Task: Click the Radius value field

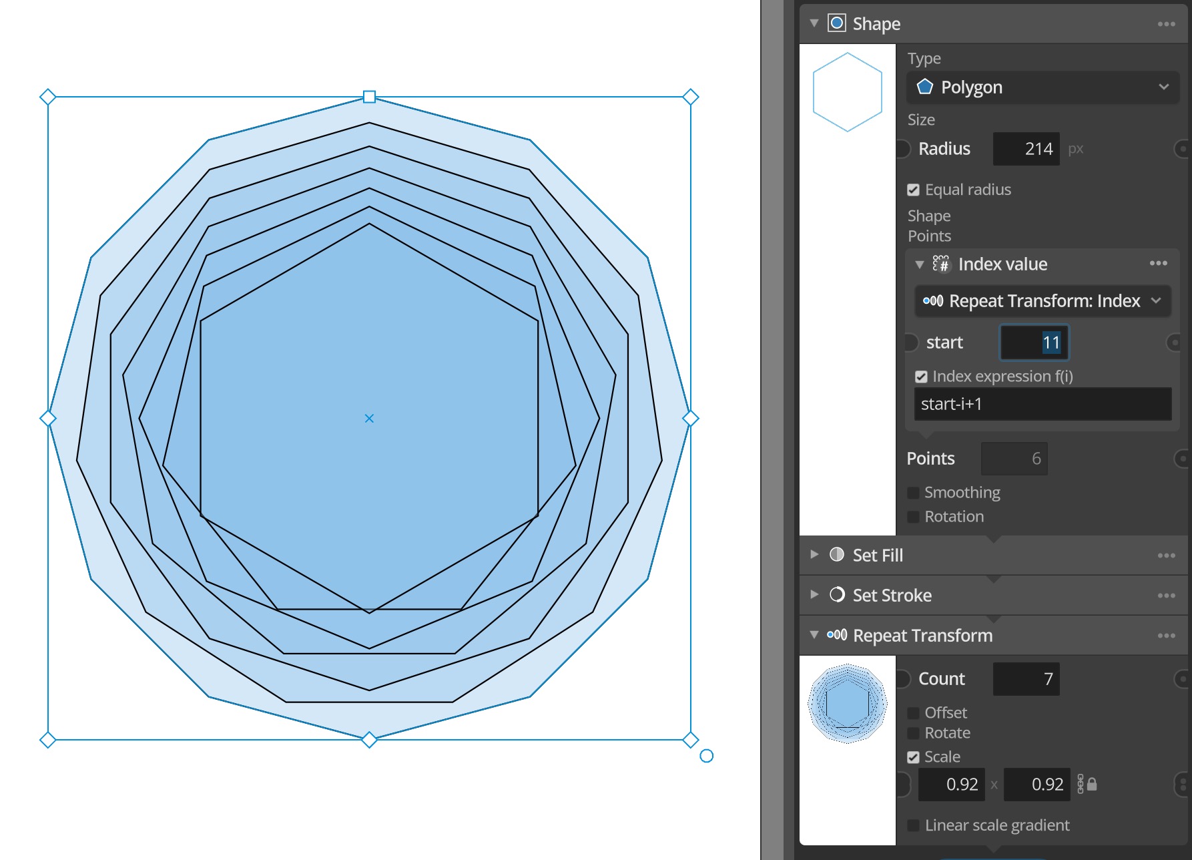Action: (x=1026, y=149)
